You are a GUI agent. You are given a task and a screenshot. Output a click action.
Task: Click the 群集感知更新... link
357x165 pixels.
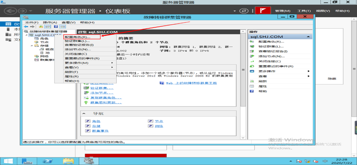(106, 102)
